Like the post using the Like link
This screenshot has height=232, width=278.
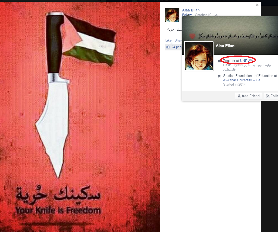click(x=168, y=40)
